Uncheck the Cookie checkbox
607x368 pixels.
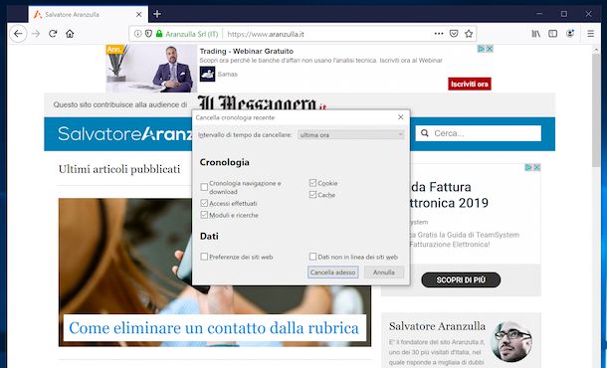coord(312,183)
